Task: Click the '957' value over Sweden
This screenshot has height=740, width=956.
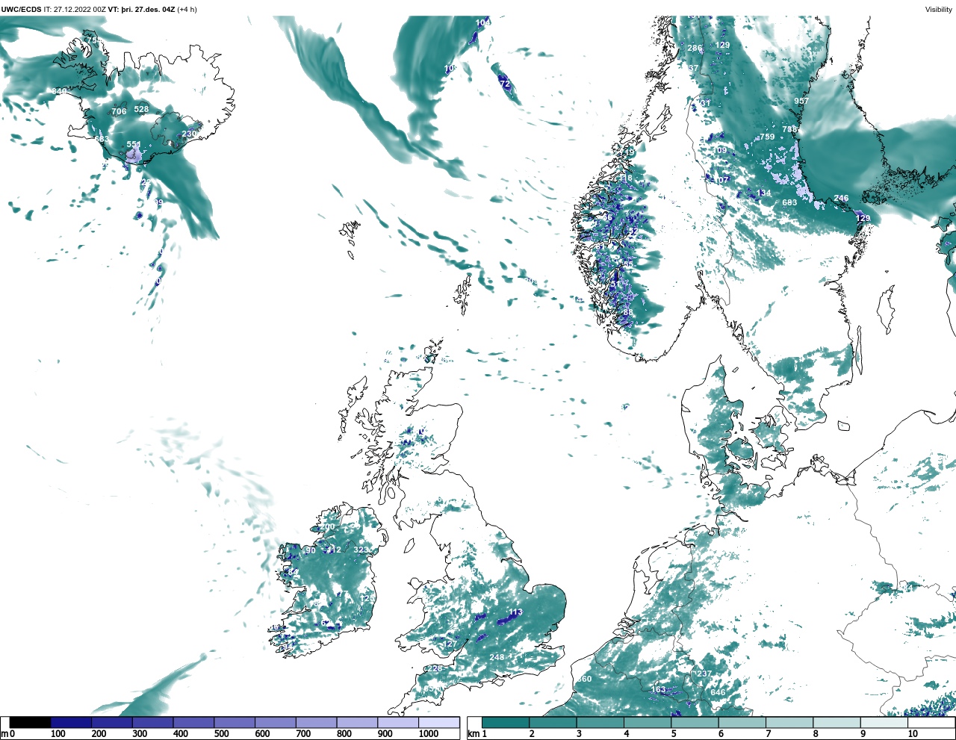Action: pos(801,101)
